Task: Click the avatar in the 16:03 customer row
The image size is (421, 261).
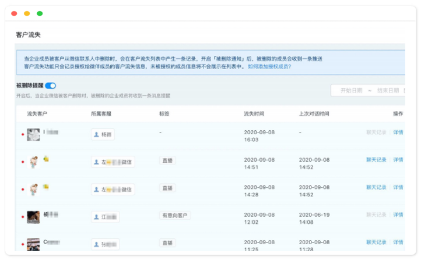Action: point(34,134)
